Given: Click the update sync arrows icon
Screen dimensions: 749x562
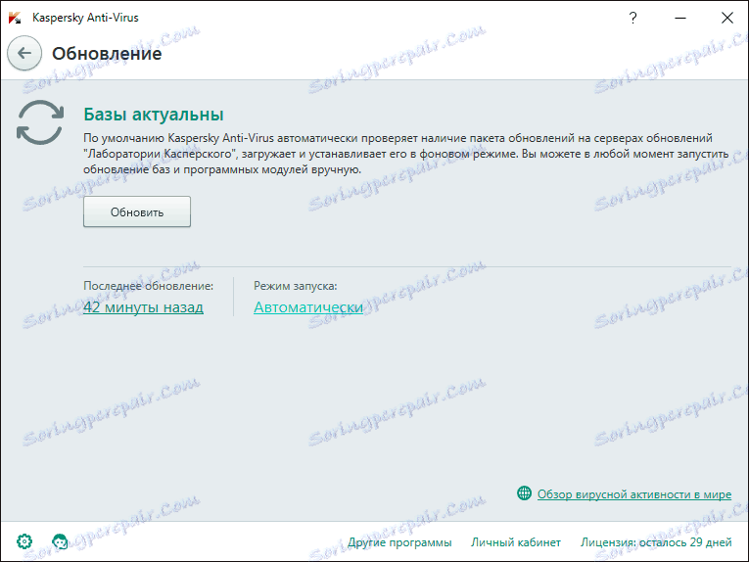Looking at the screenshot, I should tap(39, 122).
